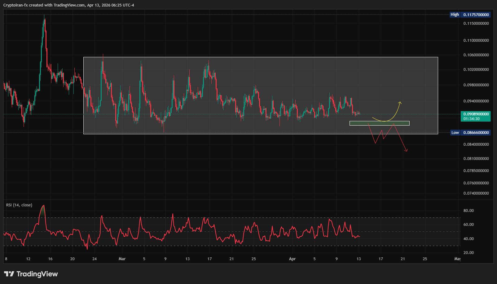Click the 0.1060000000 price axis label
The width and height of the screenshot is (497, 284).
tap(476, 55)
